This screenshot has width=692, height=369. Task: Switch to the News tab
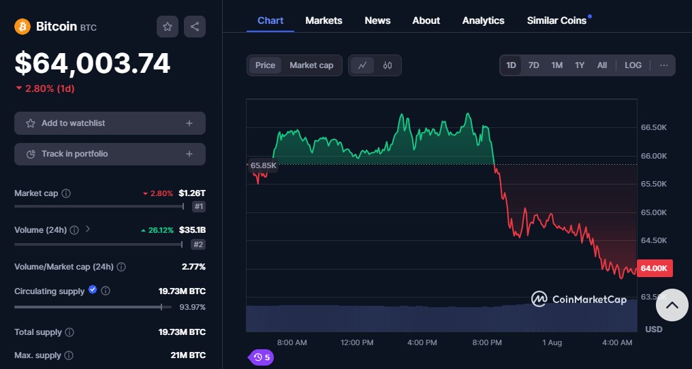(377, 20)
